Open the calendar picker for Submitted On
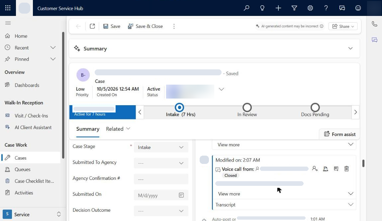Screen dimensions: 382x221 [x=181, y=195]
